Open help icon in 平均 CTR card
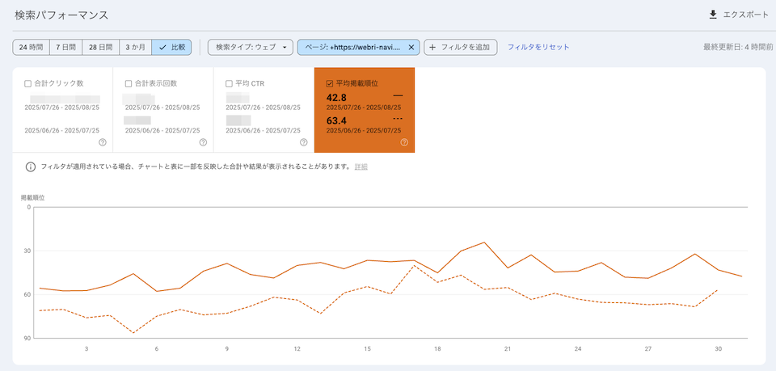This screenshot has width=776, height=371. pos(304,142)
